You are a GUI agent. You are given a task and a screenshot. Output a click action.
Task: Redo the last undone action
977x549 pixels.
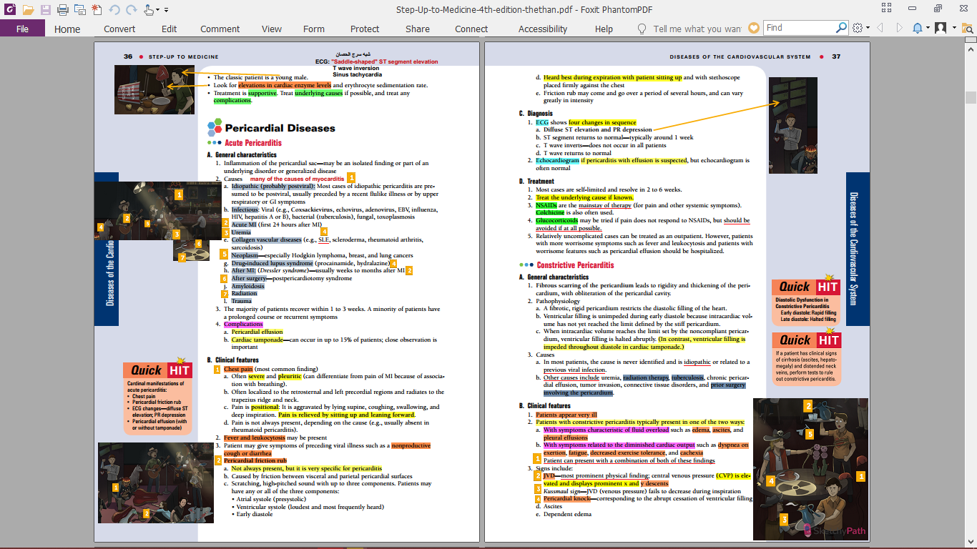pos(131,10)
